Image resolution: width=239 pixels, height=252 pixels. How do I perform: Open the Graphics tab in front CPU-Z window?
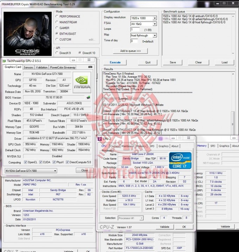tap(163, 146)
